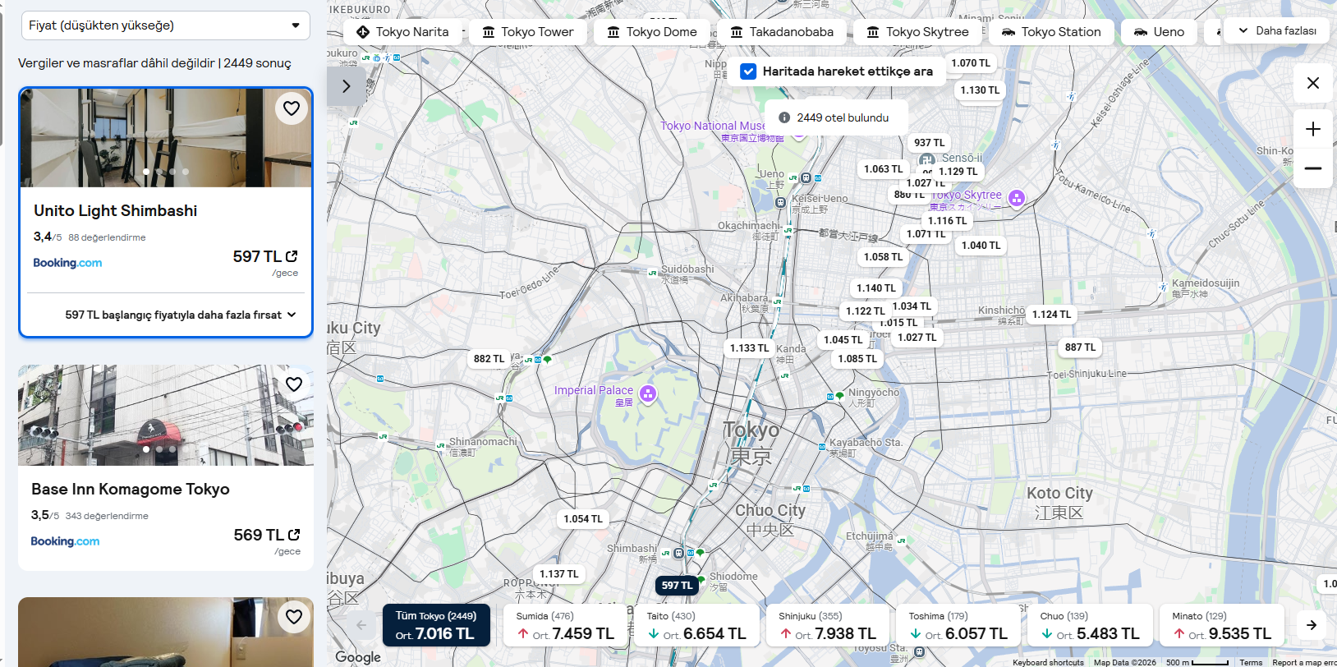Open map Keyboard shortcuts link
1337x667 pixels.
pos(1048,662)
